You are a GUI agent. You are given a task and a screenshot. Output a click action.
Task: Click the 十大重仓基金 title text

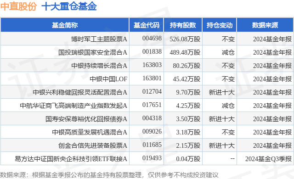(x=69, y=6)
